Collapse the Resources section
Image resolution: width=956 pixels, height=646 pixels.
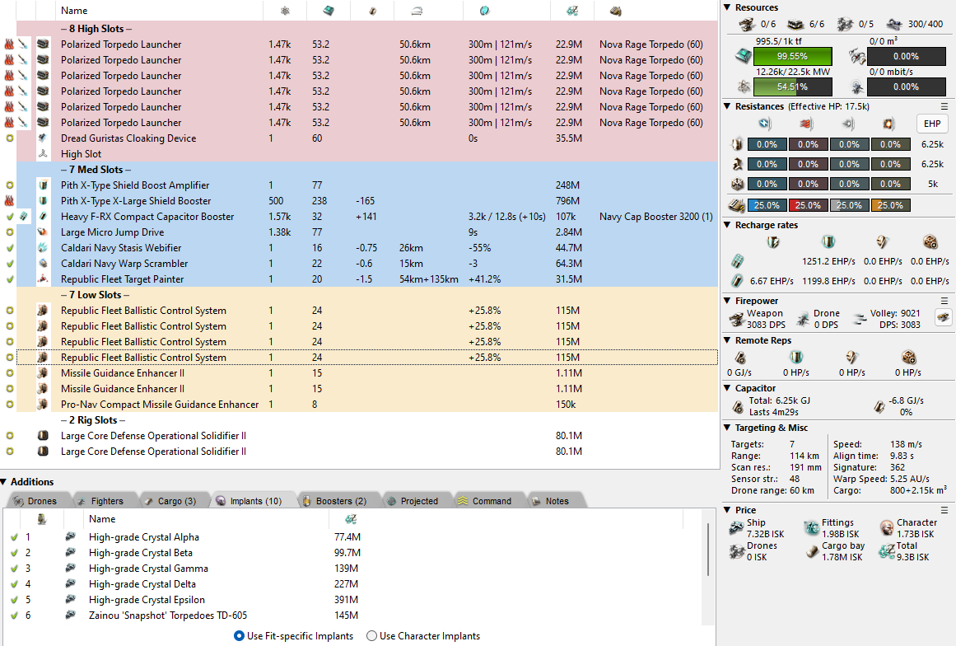coord(727,7)
